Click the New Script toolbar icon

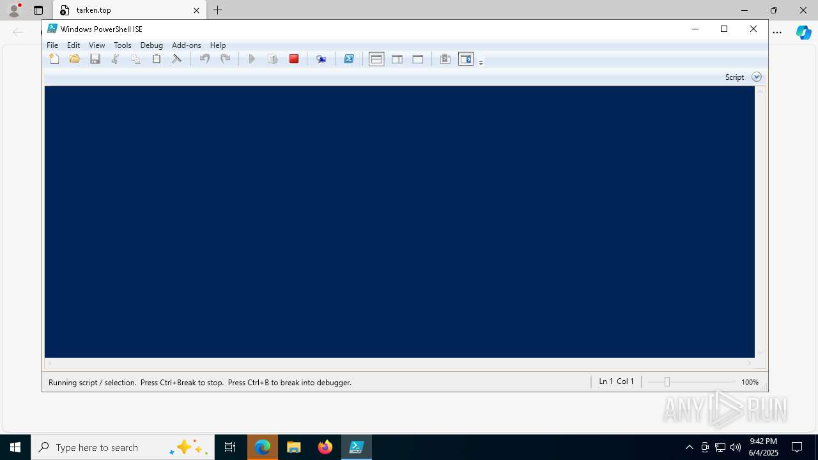pyautogui.click(x=54, y=59)
